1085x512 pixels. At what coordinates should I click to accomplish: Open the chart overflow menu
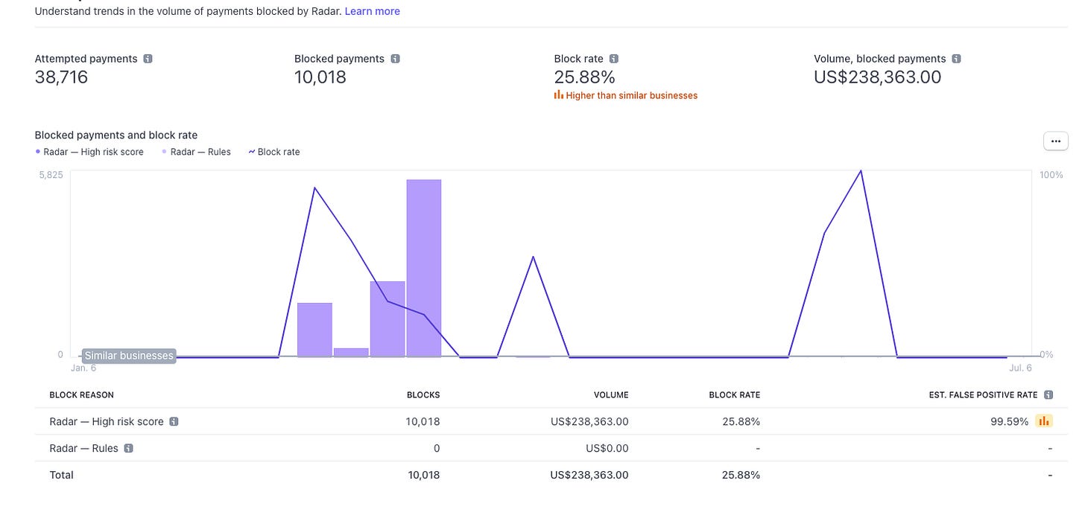click(1055, 141)
